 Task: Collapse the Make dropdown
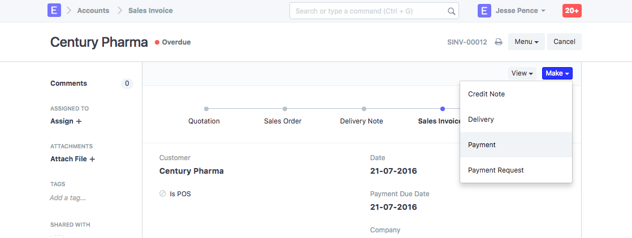557,73
